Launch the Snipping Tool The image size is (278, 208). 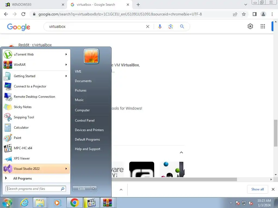pyautogui.click(x=36, y=117)
